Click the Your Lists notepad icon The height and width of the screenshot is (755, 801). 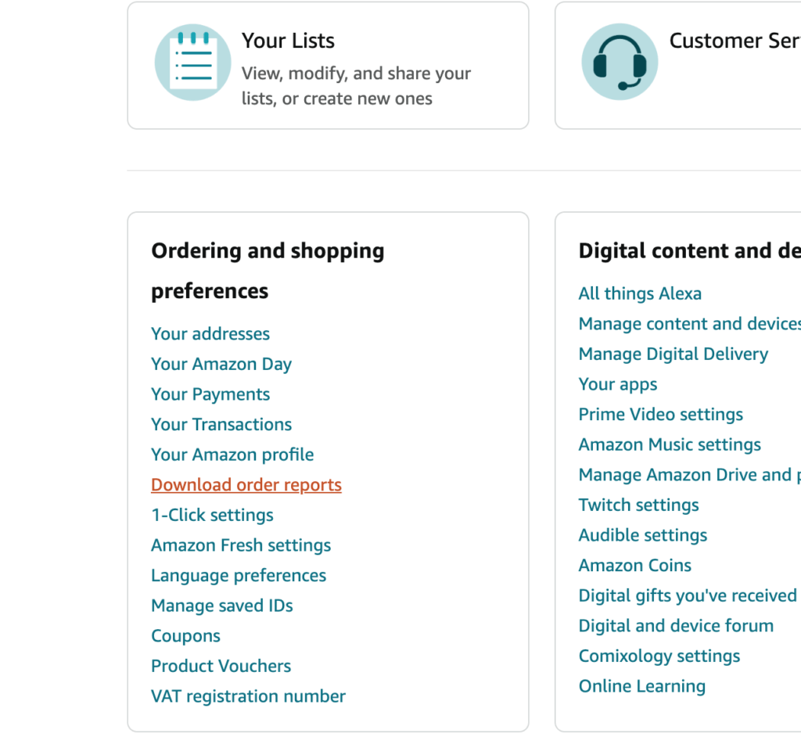pos(192,63)
